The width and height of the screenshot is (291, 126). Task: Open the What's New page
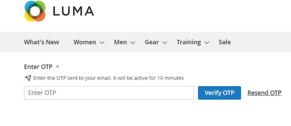tap(41, 42)
